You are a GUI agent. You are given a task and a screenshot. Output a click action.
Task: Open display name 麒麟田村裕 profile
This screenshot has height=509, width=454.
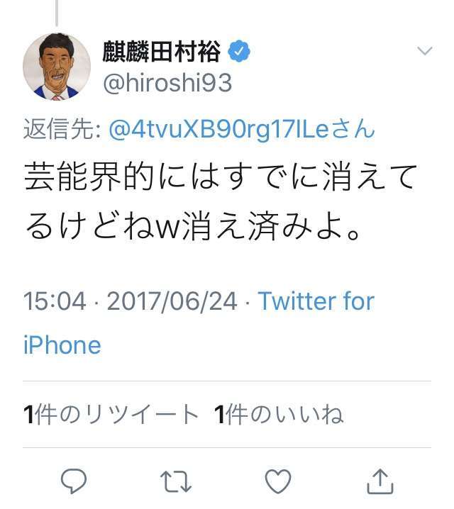pos(161,51)
